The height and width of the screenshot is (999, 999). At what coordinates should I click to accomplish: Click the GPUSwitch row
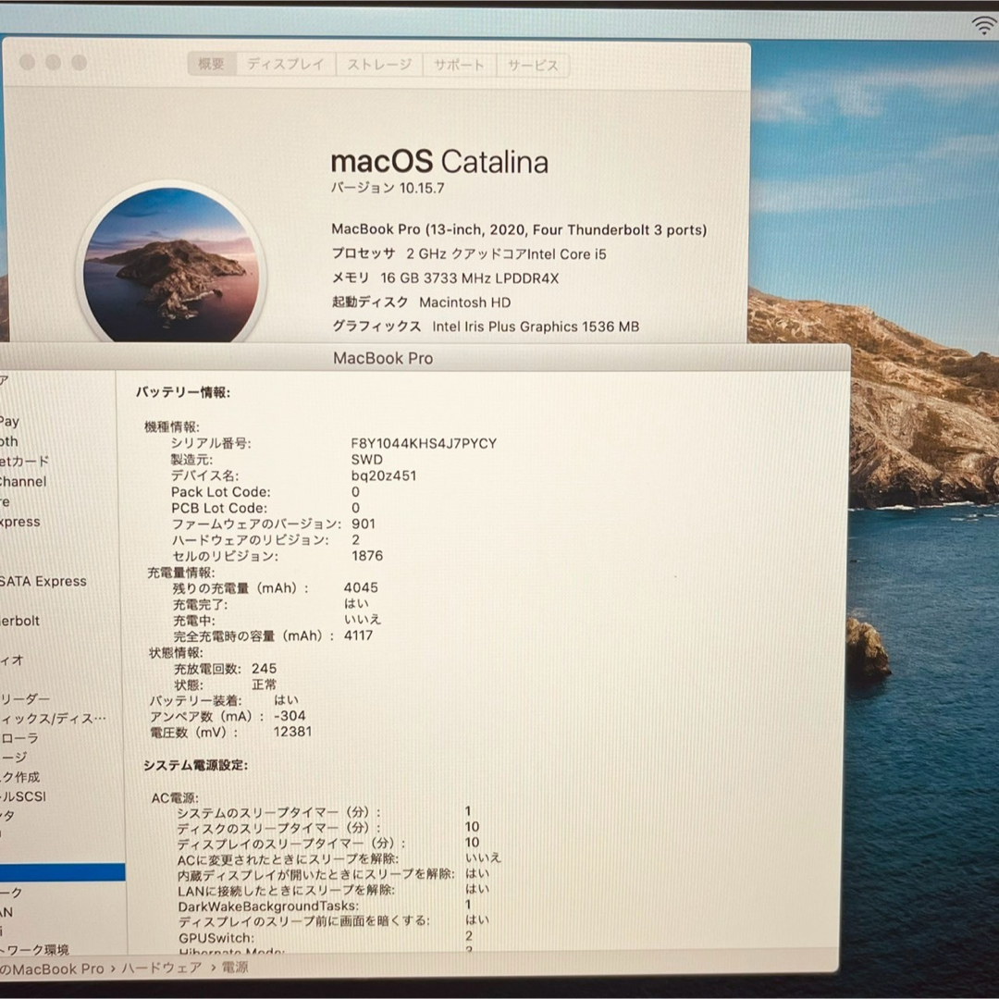point(327,937)
